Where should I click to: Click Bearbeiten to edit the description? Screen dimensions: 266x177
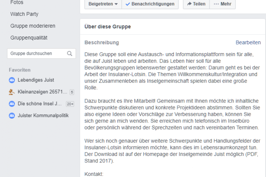tap(248, 43)
